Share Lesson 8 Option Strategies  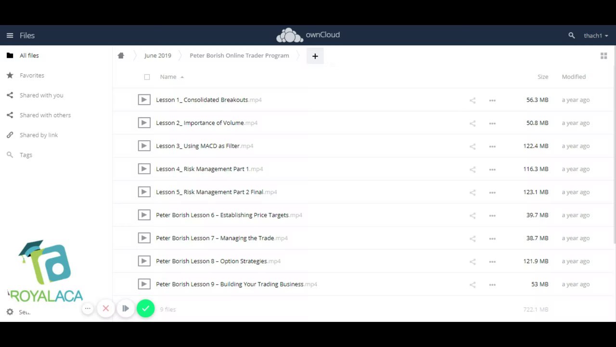473,261
